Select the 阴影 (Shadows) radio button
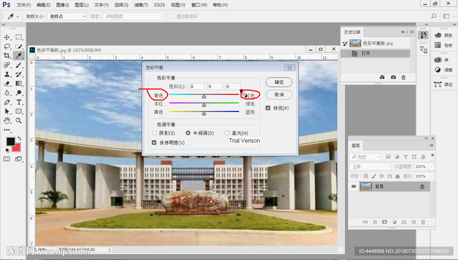 [155, 133]
